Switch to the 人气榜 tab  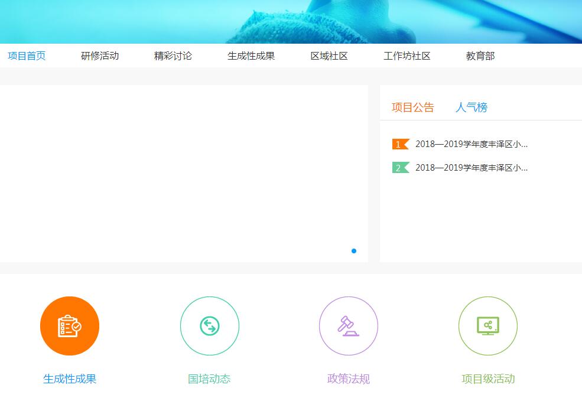pos(472,107)
